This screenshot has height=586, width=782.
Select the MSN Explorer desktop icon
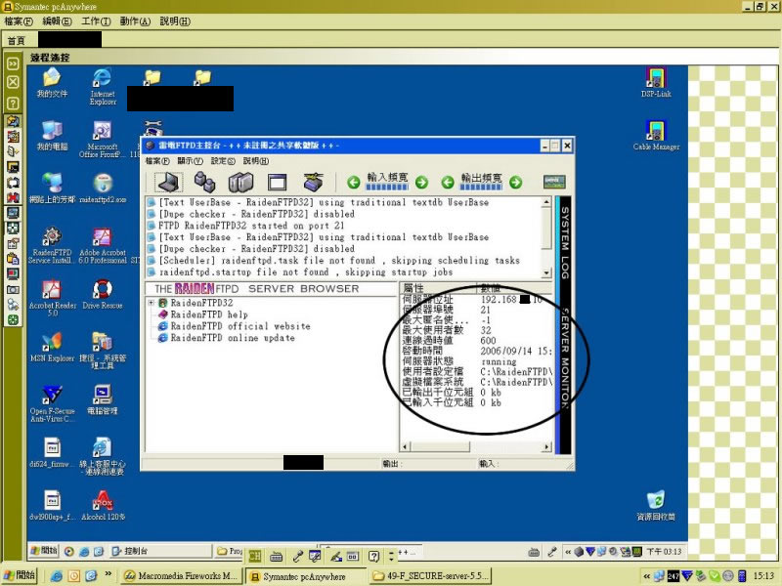pyautogui.click(x=52, y=348)
